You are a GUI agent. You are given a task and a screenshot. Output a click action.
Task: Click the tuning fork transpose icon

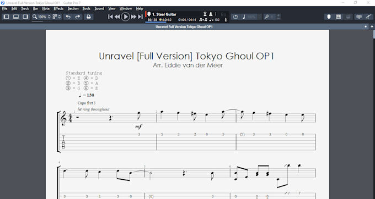(x=266, y=16)
